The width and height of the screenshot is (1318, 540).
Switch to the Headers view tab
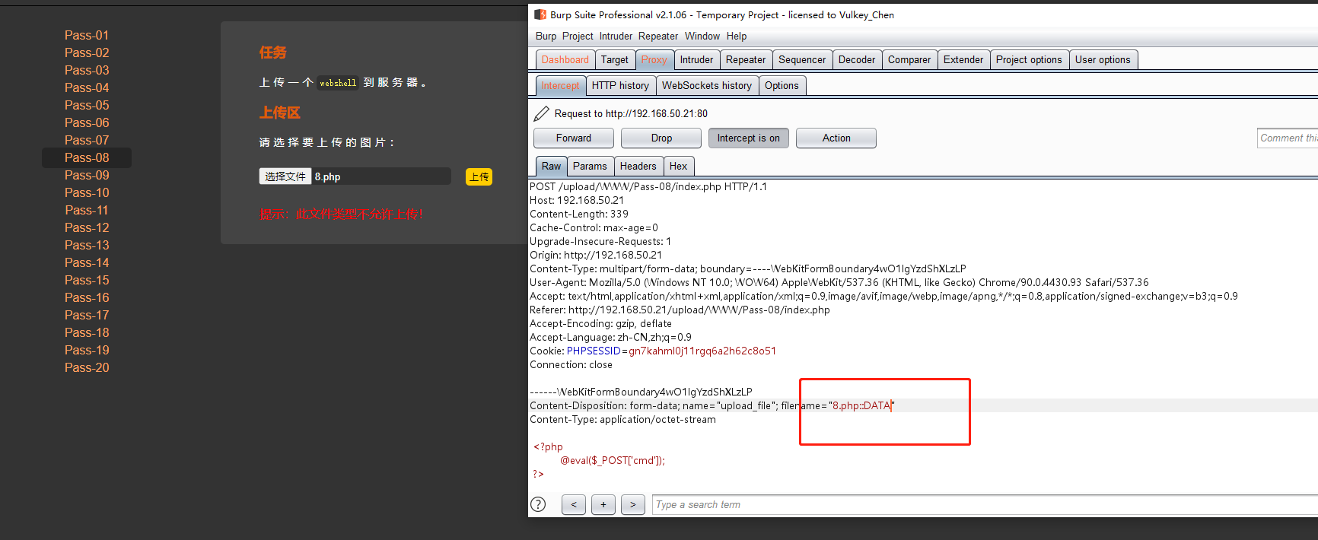click(638, 166)
